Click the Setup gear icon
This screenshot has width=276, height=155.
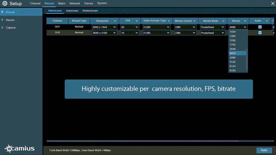tap(4, 3)
